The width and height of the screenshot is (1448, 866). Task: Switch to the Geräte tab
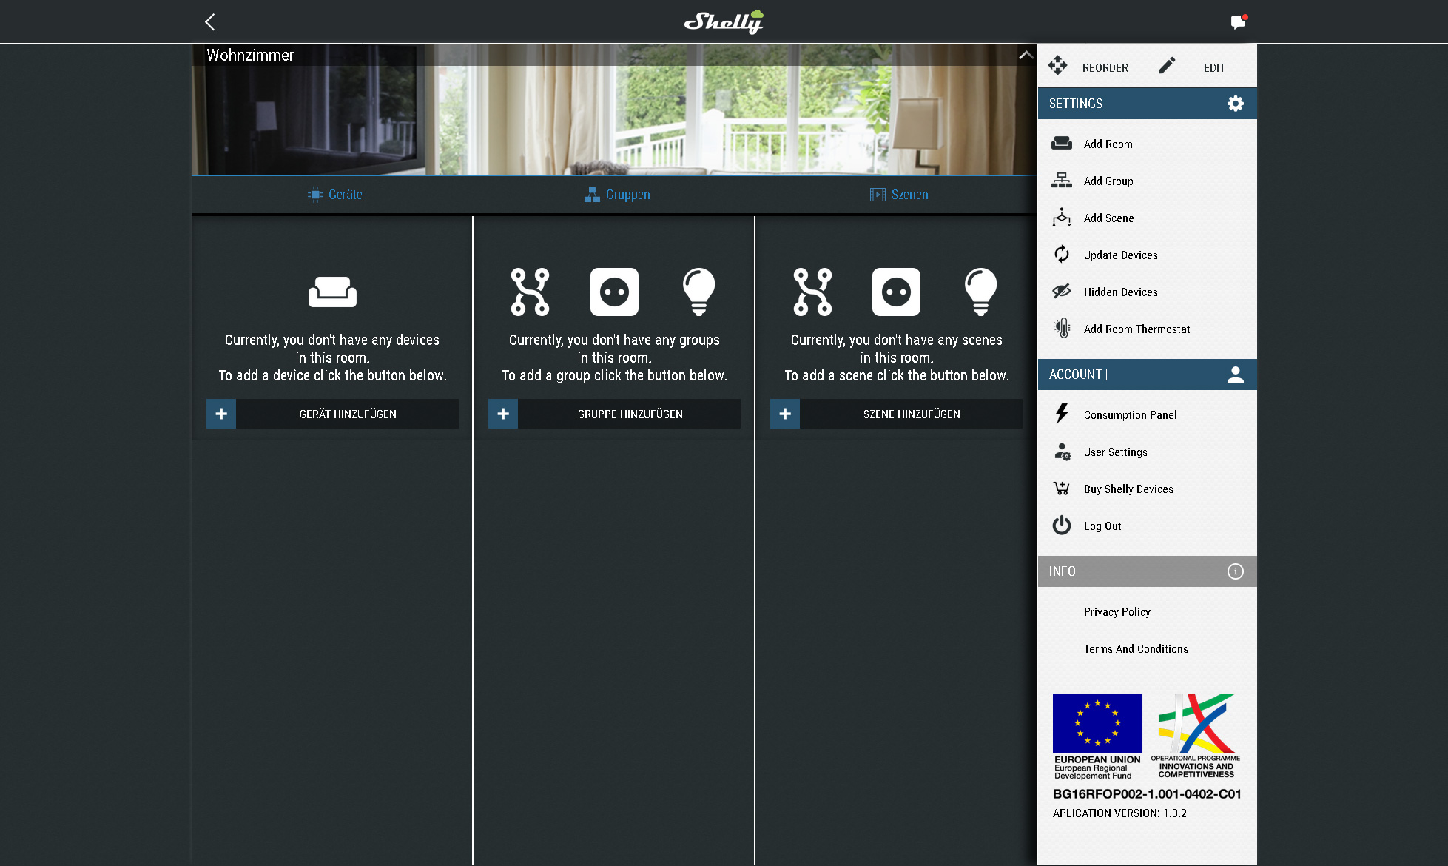pyautogui.click(x=334, y=195)
